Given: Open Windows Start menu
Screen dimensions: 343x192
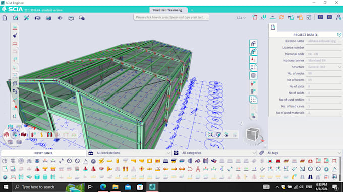Looking at the screenshot, I should point(6,187).
